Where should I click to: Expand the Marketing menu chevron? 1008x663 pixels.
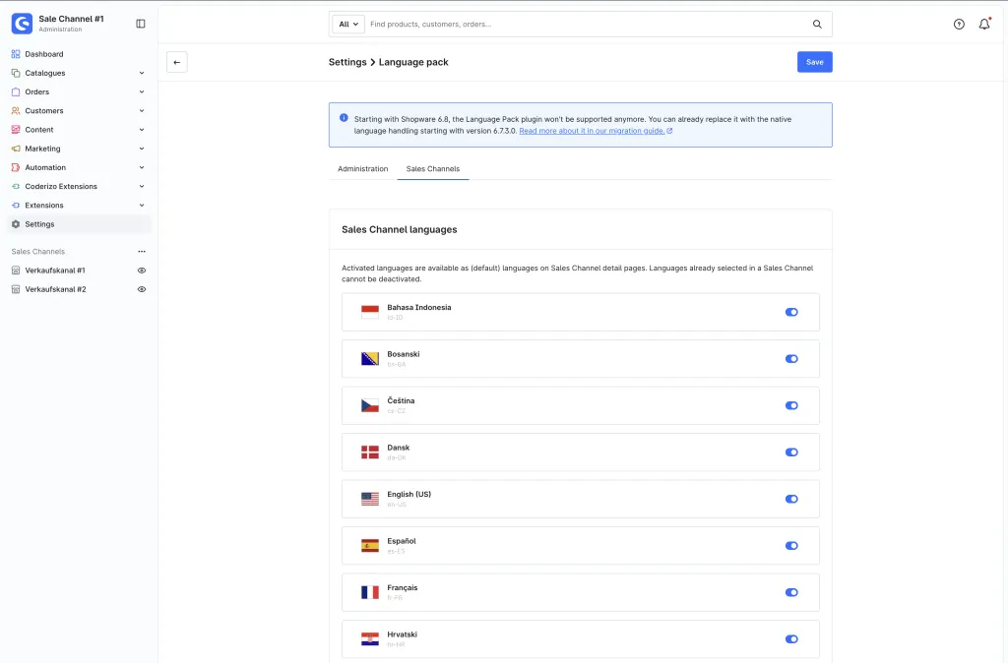point(142,149)
